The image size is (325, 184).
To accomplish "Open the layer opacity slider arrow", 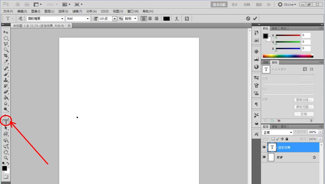I will (x=320, y=132).
